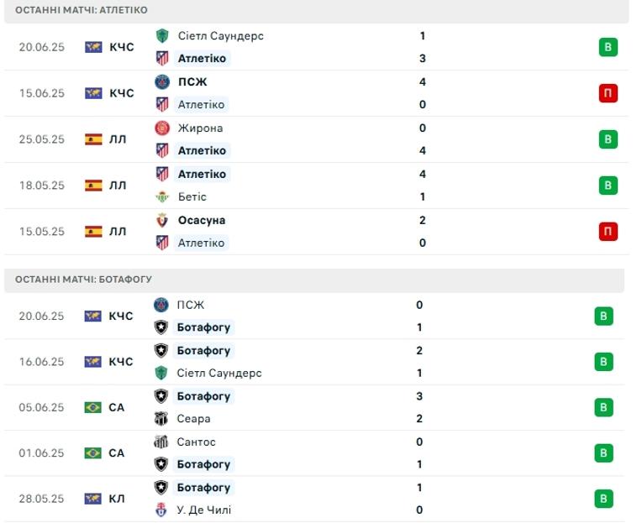Click the green В badge for the Сантос match
Viewport: 637px width, 523px height.
603,452
